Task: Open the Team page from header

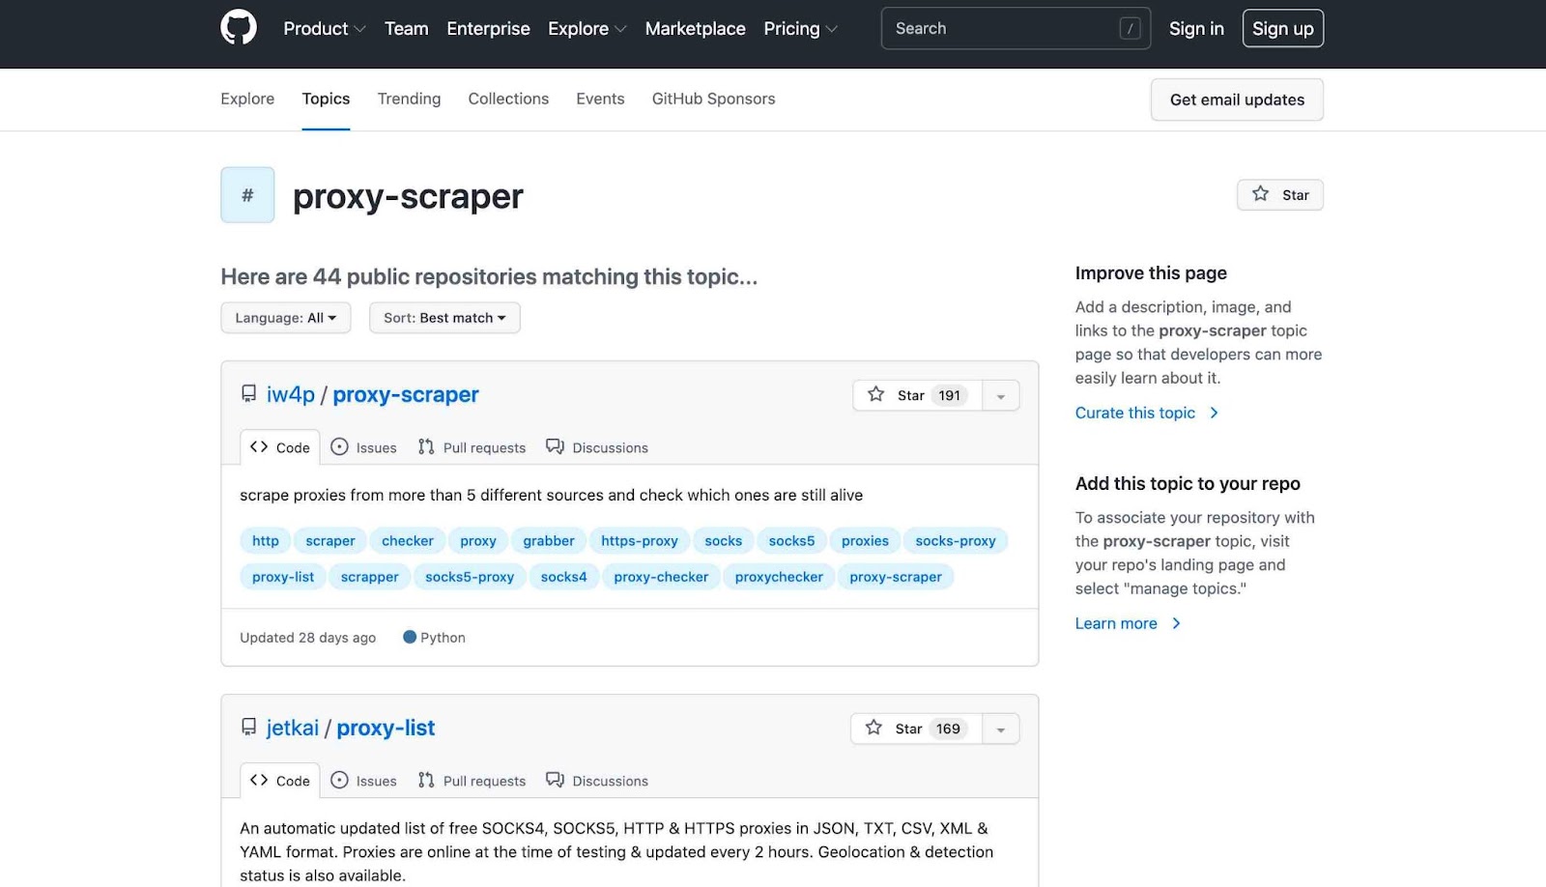Action: click(x=407, y=29)
